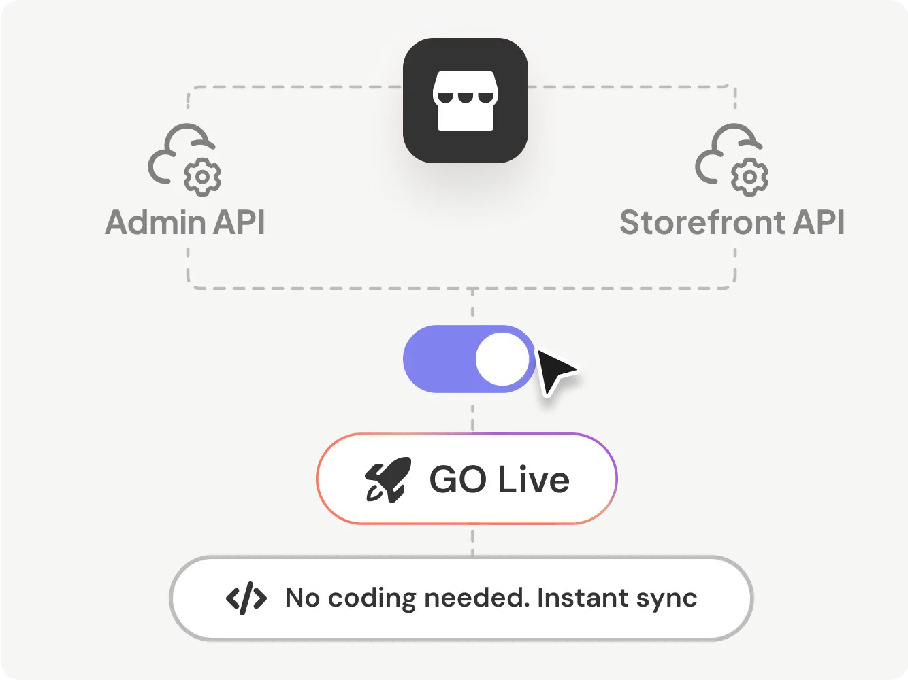This screenshot has width=908, height=680.
Task: Select the Admin API label
Action: pyautogui.click(x=185, y=222)
